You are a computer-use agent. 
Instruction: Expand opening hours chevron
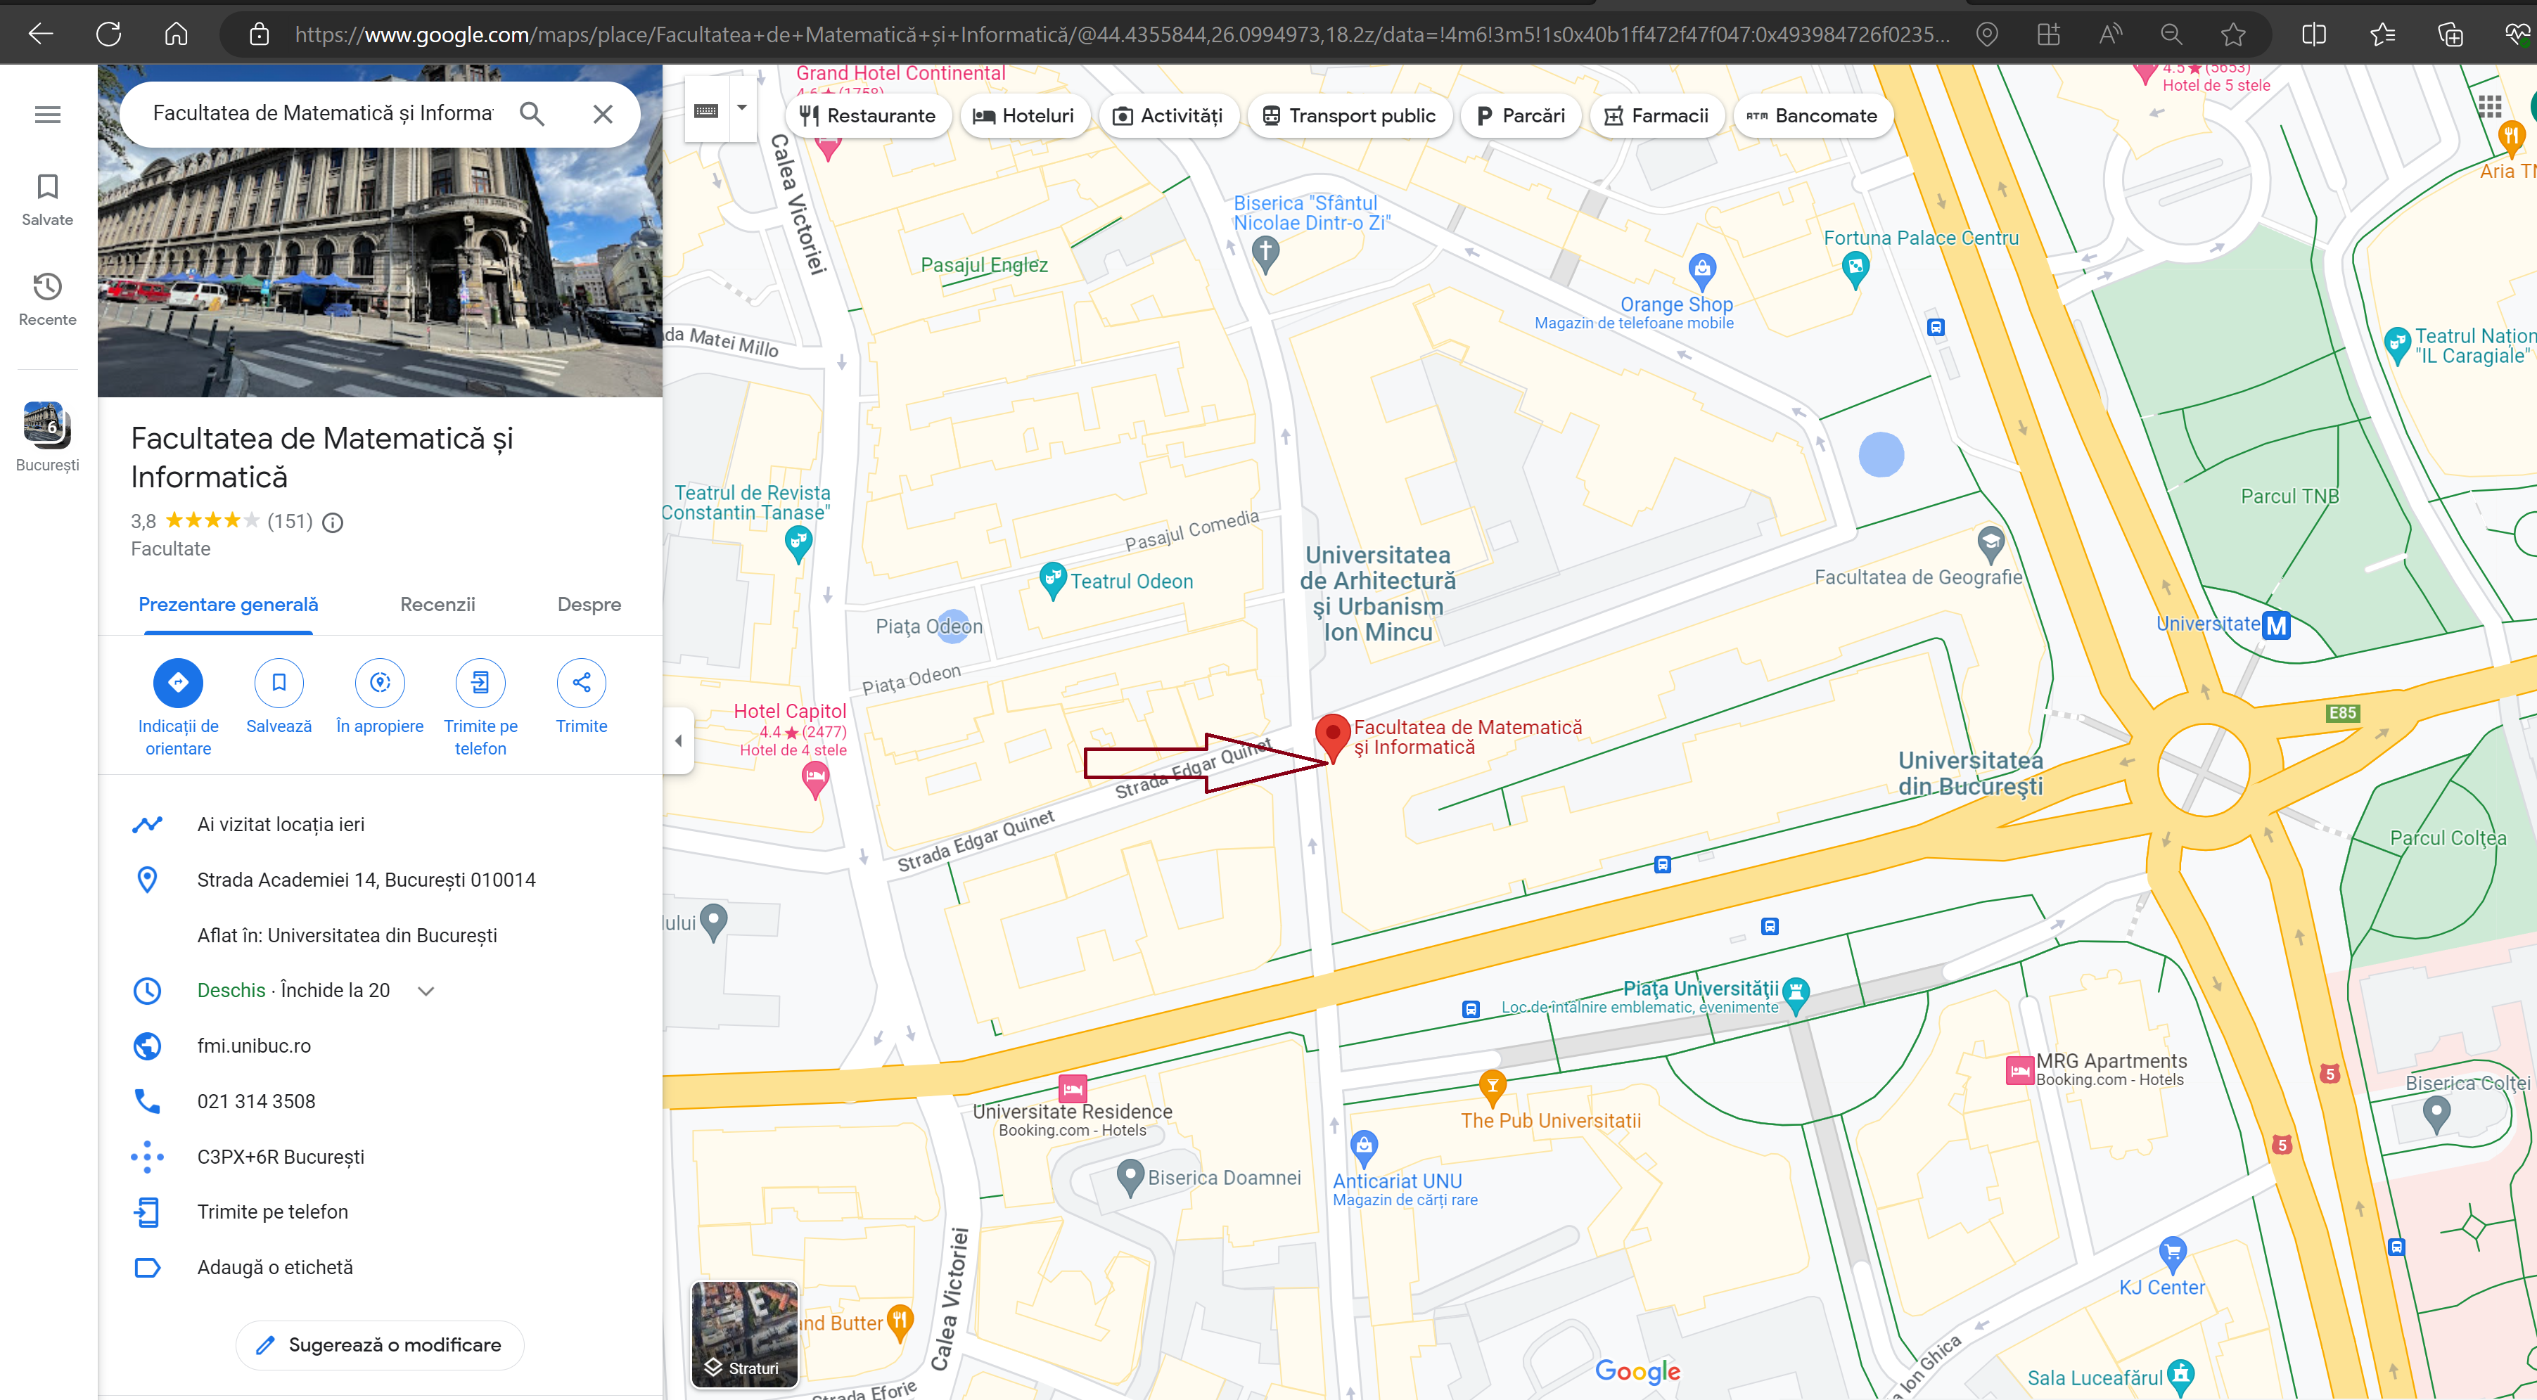pyautogui.click(x=426, y=991)
